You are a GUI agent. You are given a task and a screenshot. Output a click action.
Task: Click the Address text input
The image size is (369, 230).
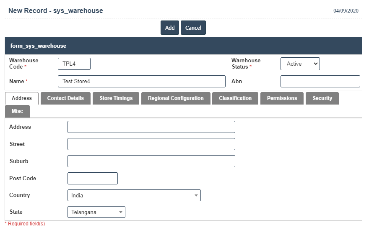coord(151,127)
